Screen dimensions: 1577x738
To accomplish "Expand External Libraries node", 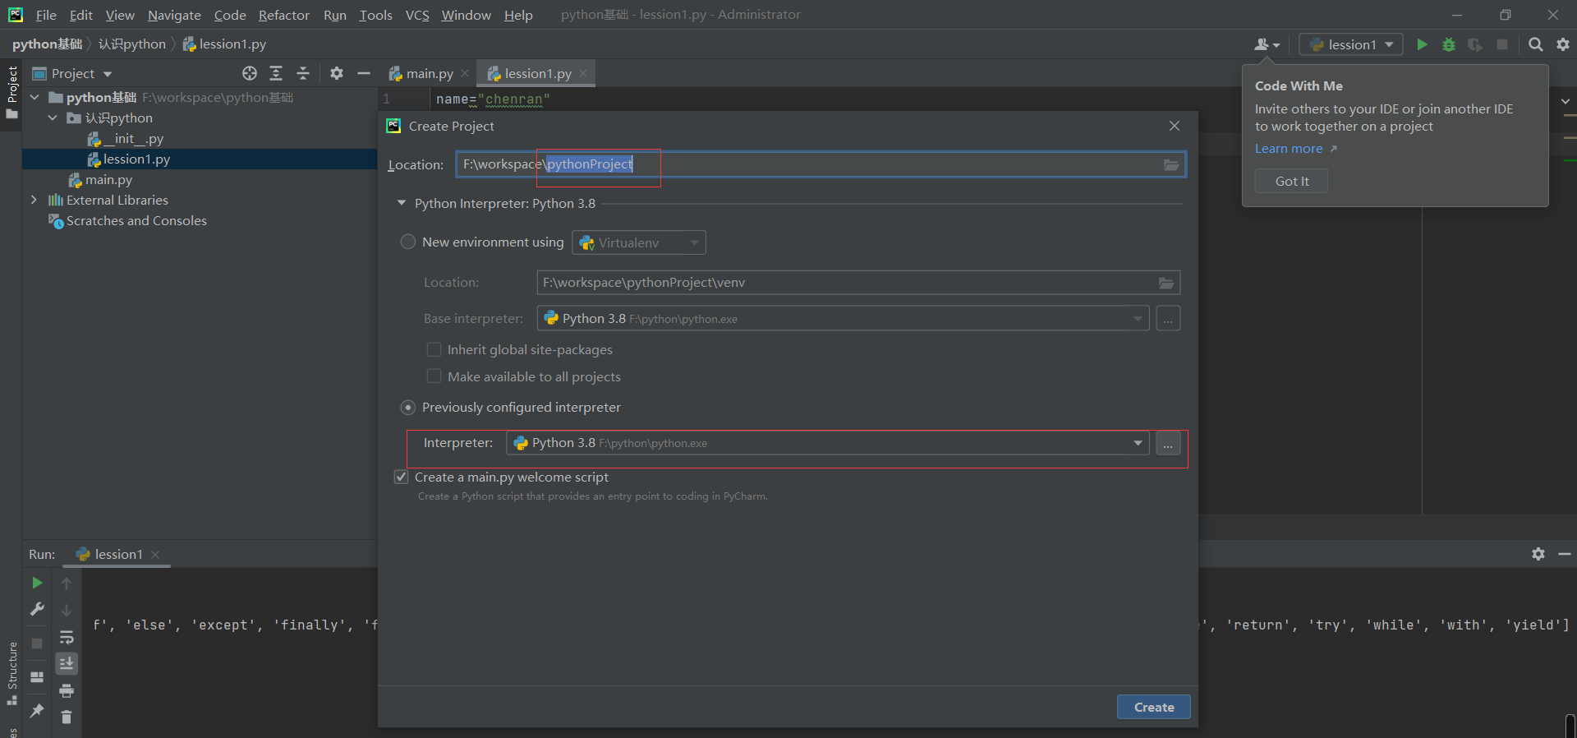I will 34,200.
